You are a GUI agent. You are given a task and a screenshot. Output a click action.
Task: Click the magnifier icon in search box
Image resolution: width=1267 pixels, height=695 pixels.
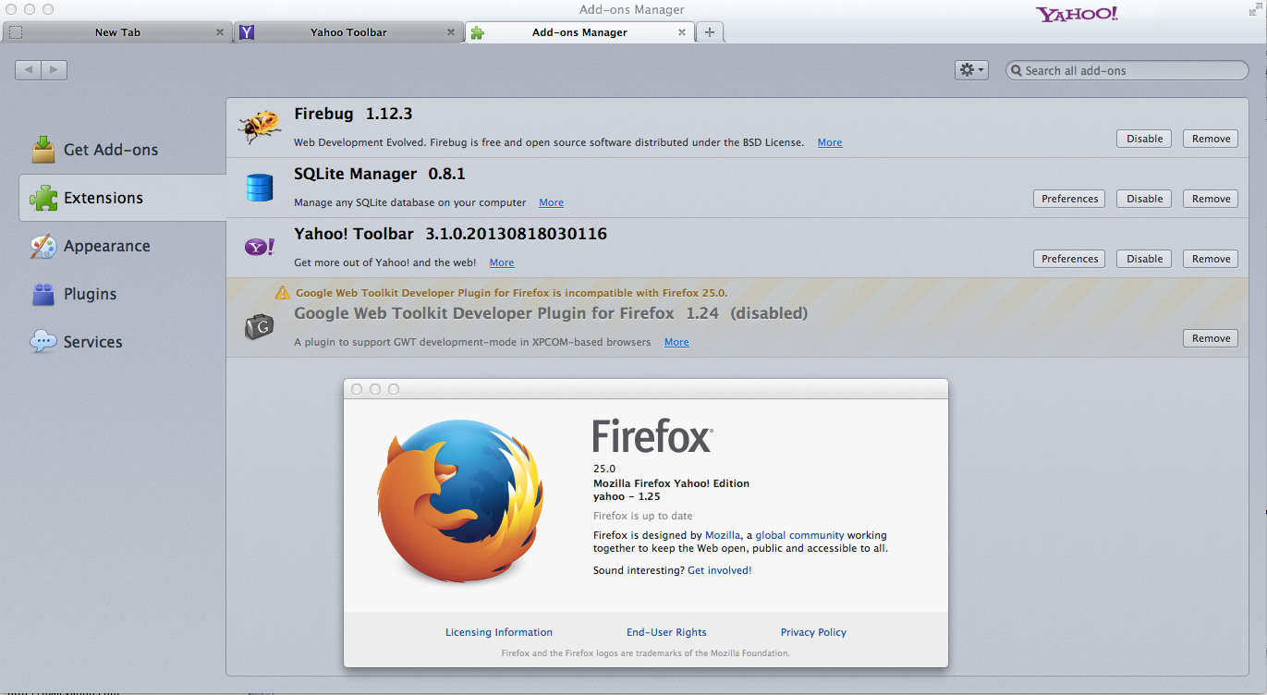[1016, 70]
